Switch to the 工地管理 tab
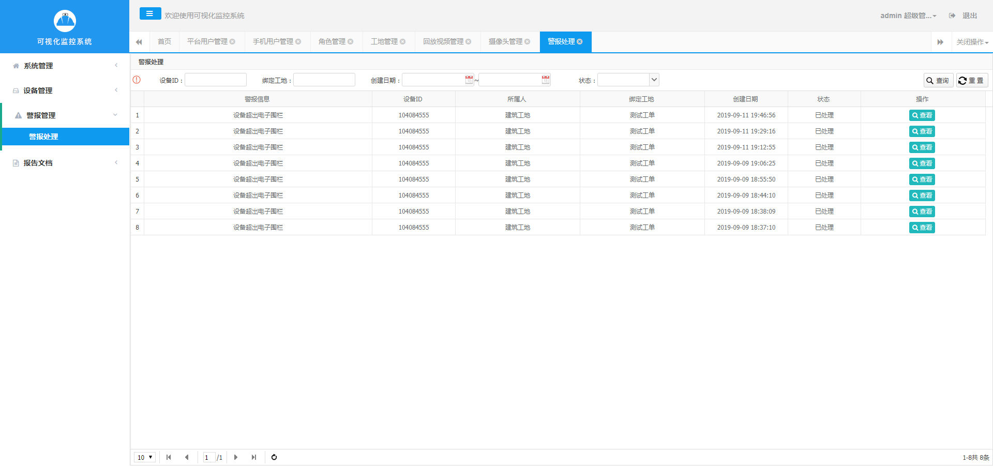Screen dimensions: 993x466 click(384, 42)
